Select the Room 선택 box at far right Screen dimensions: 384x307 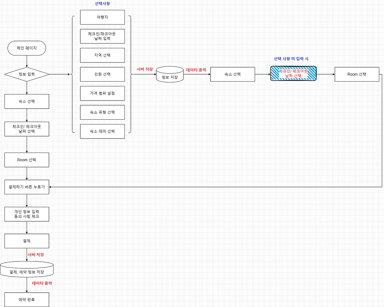pyautogui.click(x=357, y=74)
